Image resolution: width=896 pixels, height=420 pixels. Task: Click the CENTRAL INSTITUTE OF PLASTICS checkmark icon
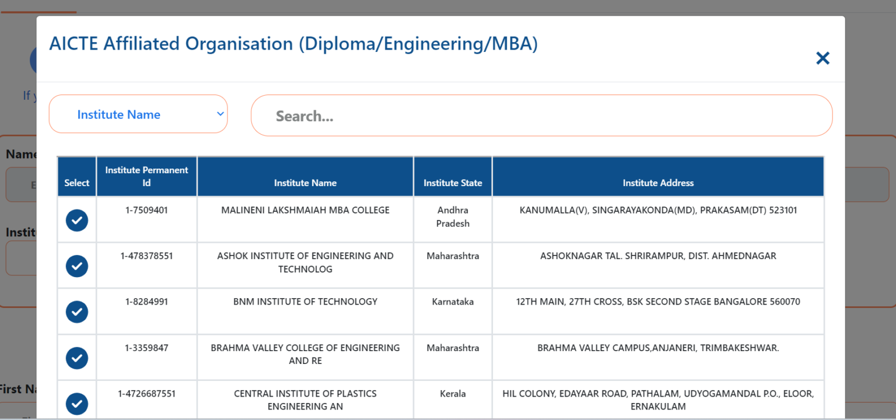[76, 403]
